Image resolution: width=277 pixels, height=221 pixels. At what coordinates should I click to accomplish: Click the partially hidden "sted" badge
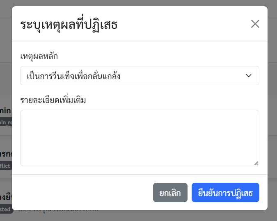click(x=6, y=210)
